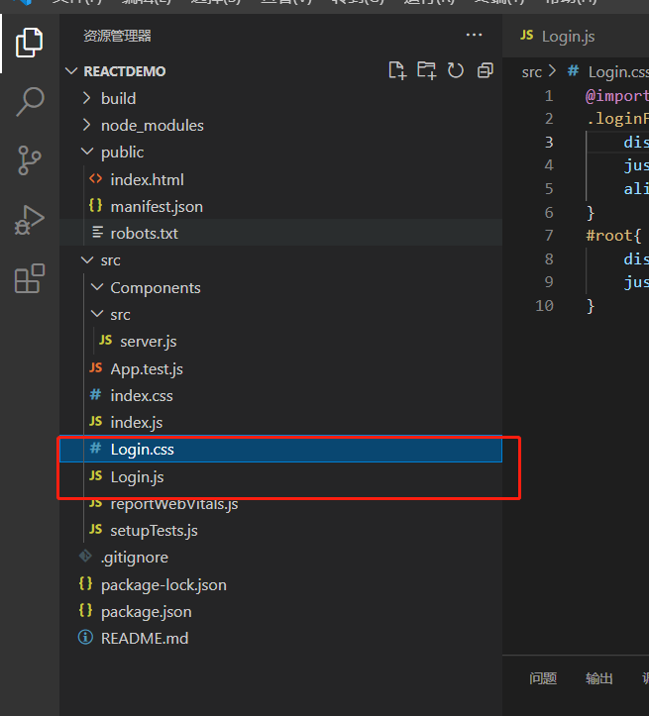This screenshot has width=649, height=716.
Task: Click the JS icon beside App.test.js
Action: [95, 367]
